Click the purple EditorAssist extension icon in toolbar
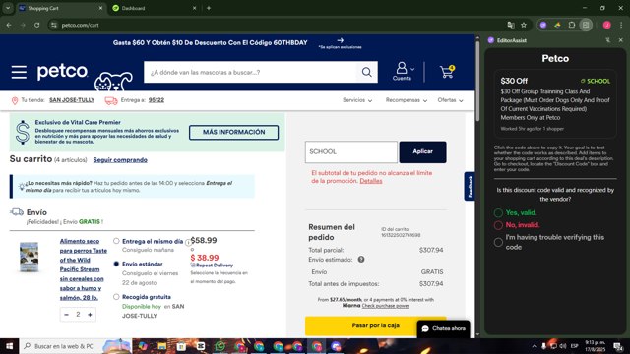 543,25
